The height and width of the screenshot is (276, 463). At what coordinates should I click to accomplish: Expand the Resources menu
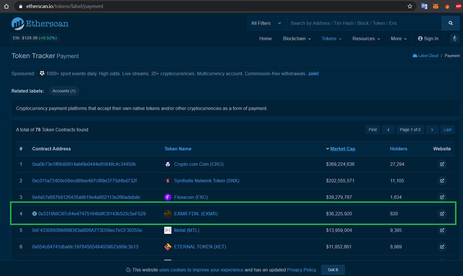point(366,38)
